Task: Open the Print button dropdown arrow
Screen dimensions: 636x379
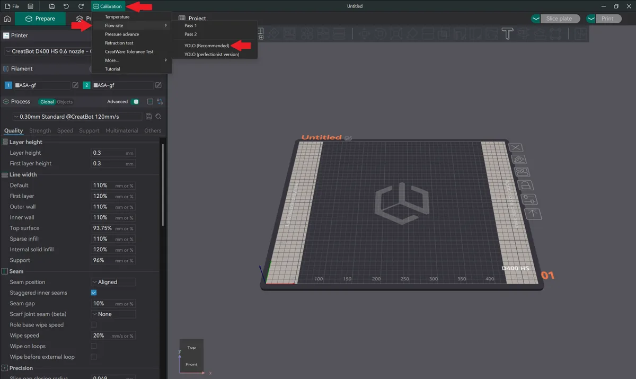Action: [591, 19]
